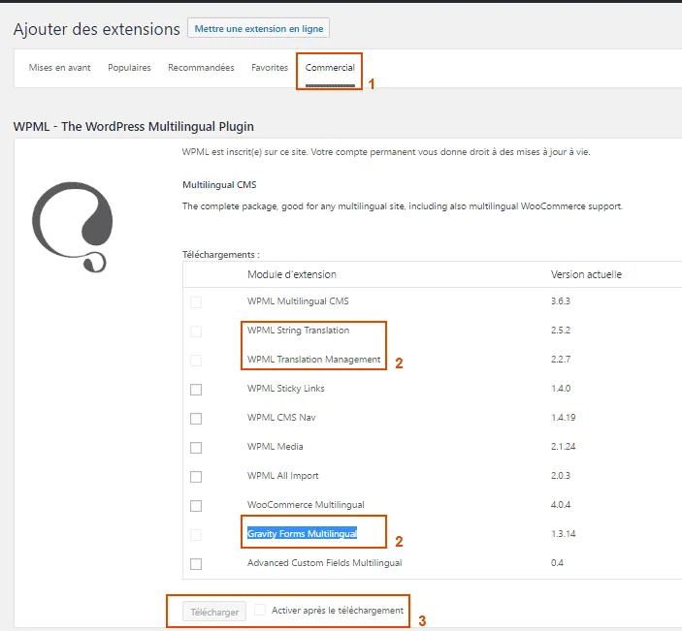Click the Ajouter des extensions heading
The width and height of the screenshot is (682, 631).
[97, 29]
